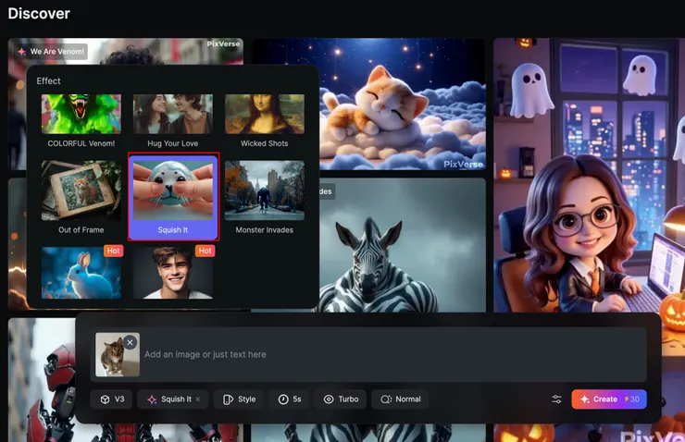Open the Turbo quality mode selector
This screenshot has width=685, height=442.
(x=341, y=399)
